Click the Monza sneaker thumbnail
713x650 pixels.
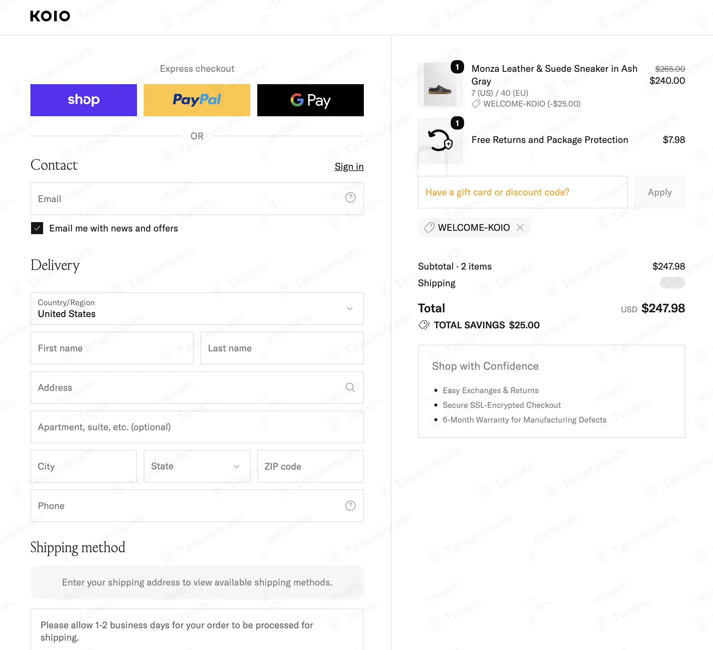[x=440, y=84]
